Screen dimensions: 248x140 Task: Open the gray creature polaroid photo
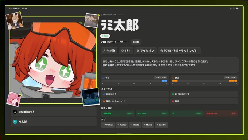(x=92, y=20)
